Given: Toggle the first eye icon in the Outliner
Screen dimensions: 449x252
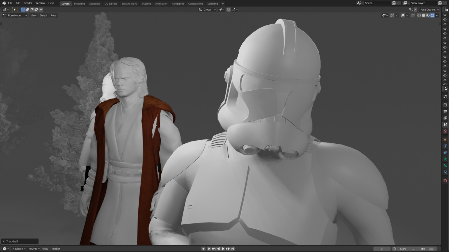Looking at the screenshot, I should [445, 15].
